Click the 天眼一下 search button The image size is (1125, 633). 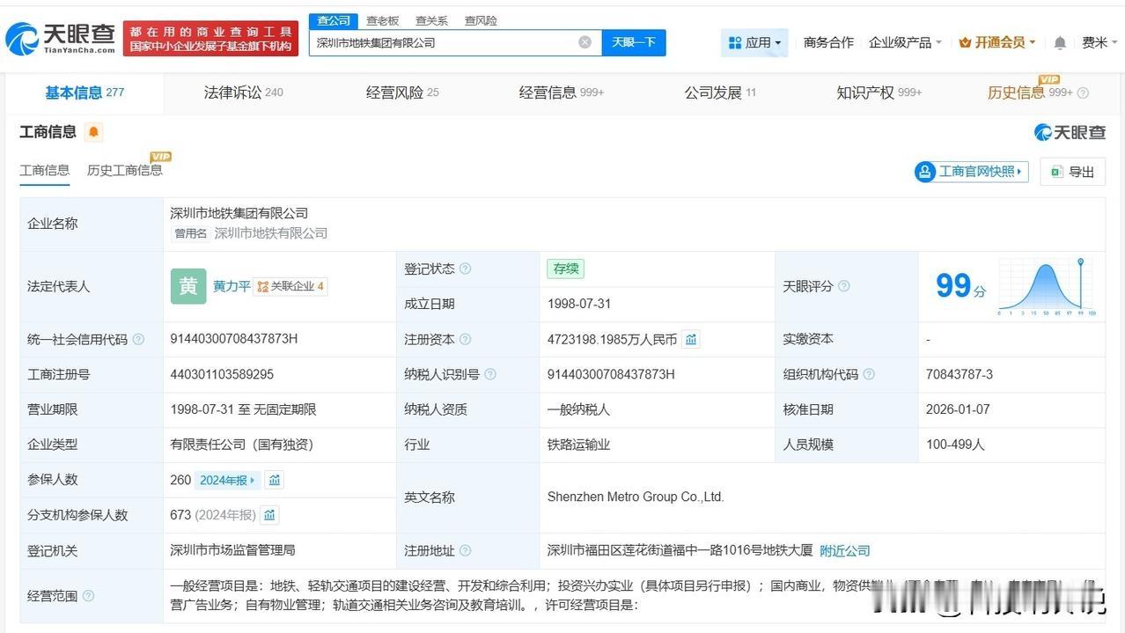coord(634,42)
